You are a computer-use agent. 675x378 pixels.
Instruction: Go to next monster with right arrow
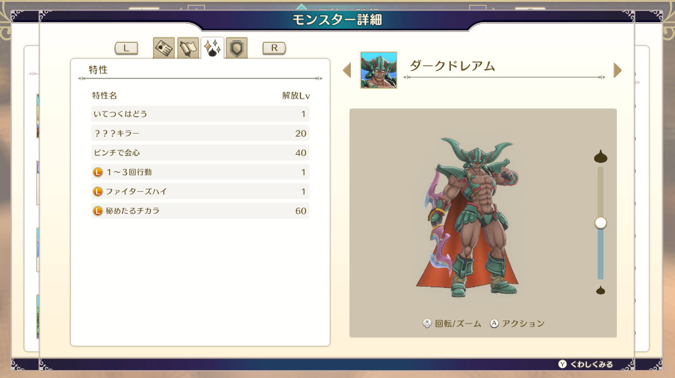[x=617, y=70]
